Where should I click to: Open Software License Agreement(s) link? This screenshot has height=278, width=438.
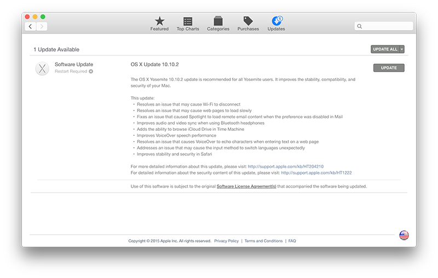[246, 187]
